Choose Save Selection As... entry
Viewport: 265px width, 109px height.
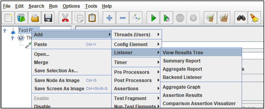(72, 71)
